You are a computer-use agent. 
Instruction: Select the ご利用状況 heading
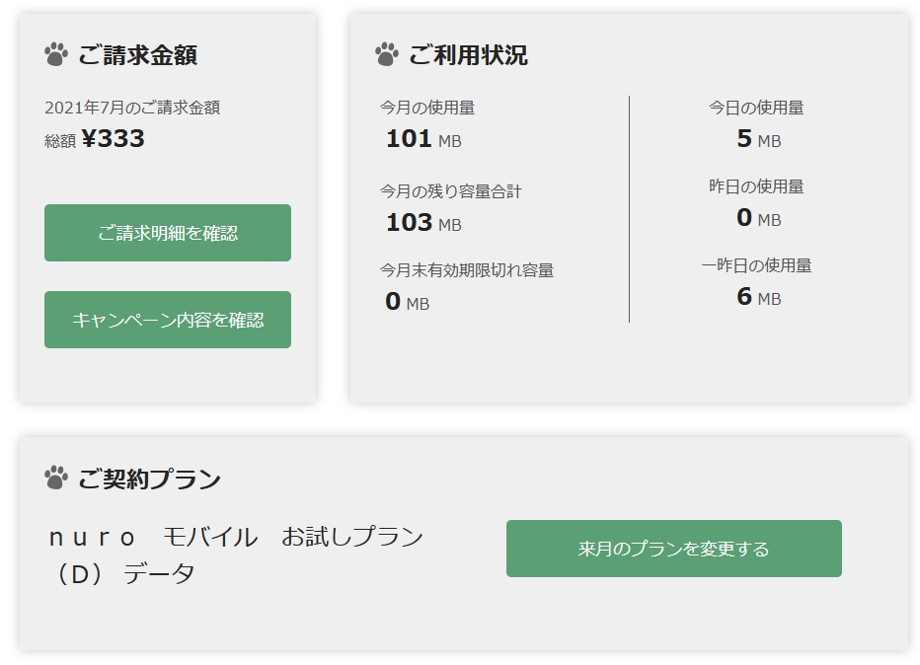coord(468,55)
